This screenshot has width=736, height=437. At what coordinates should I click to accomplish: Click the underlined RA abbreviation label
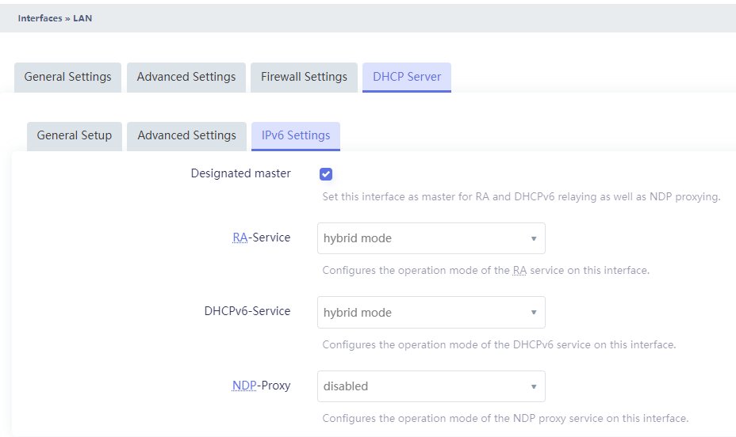click(x=240, y=237)
